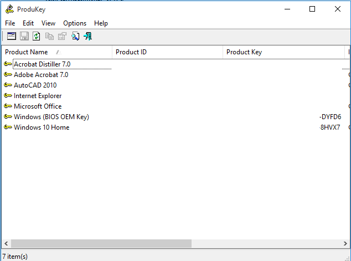Screen dimensions: 351x261
Task: Minimize the ProduKey window
Action: (287, 9)
